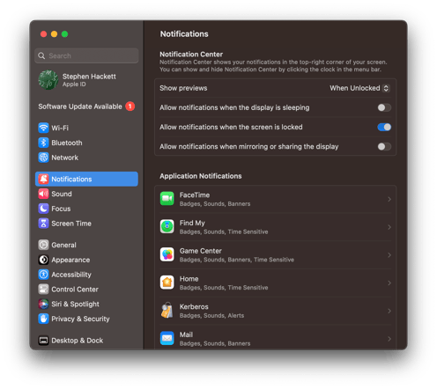Click the Focus moon icon

coord(43,209)
